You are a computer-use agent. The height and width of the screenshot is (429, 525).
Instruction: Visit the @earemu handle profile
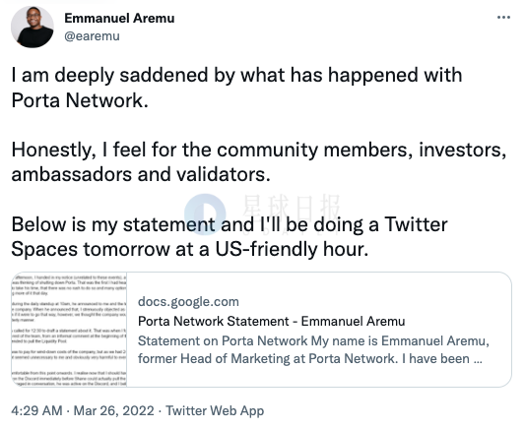pyautogui.click(x=92, y=35)
